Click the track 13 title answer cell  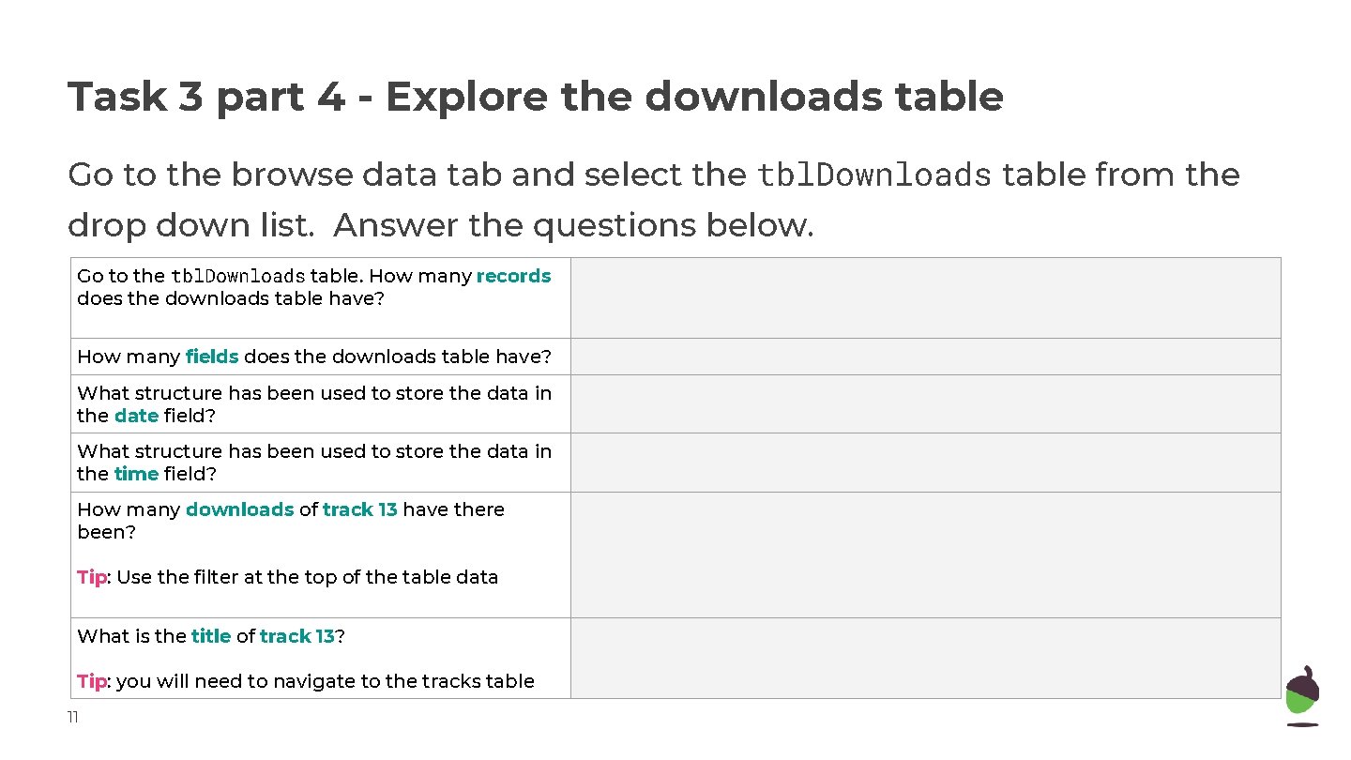click(925, 658)
